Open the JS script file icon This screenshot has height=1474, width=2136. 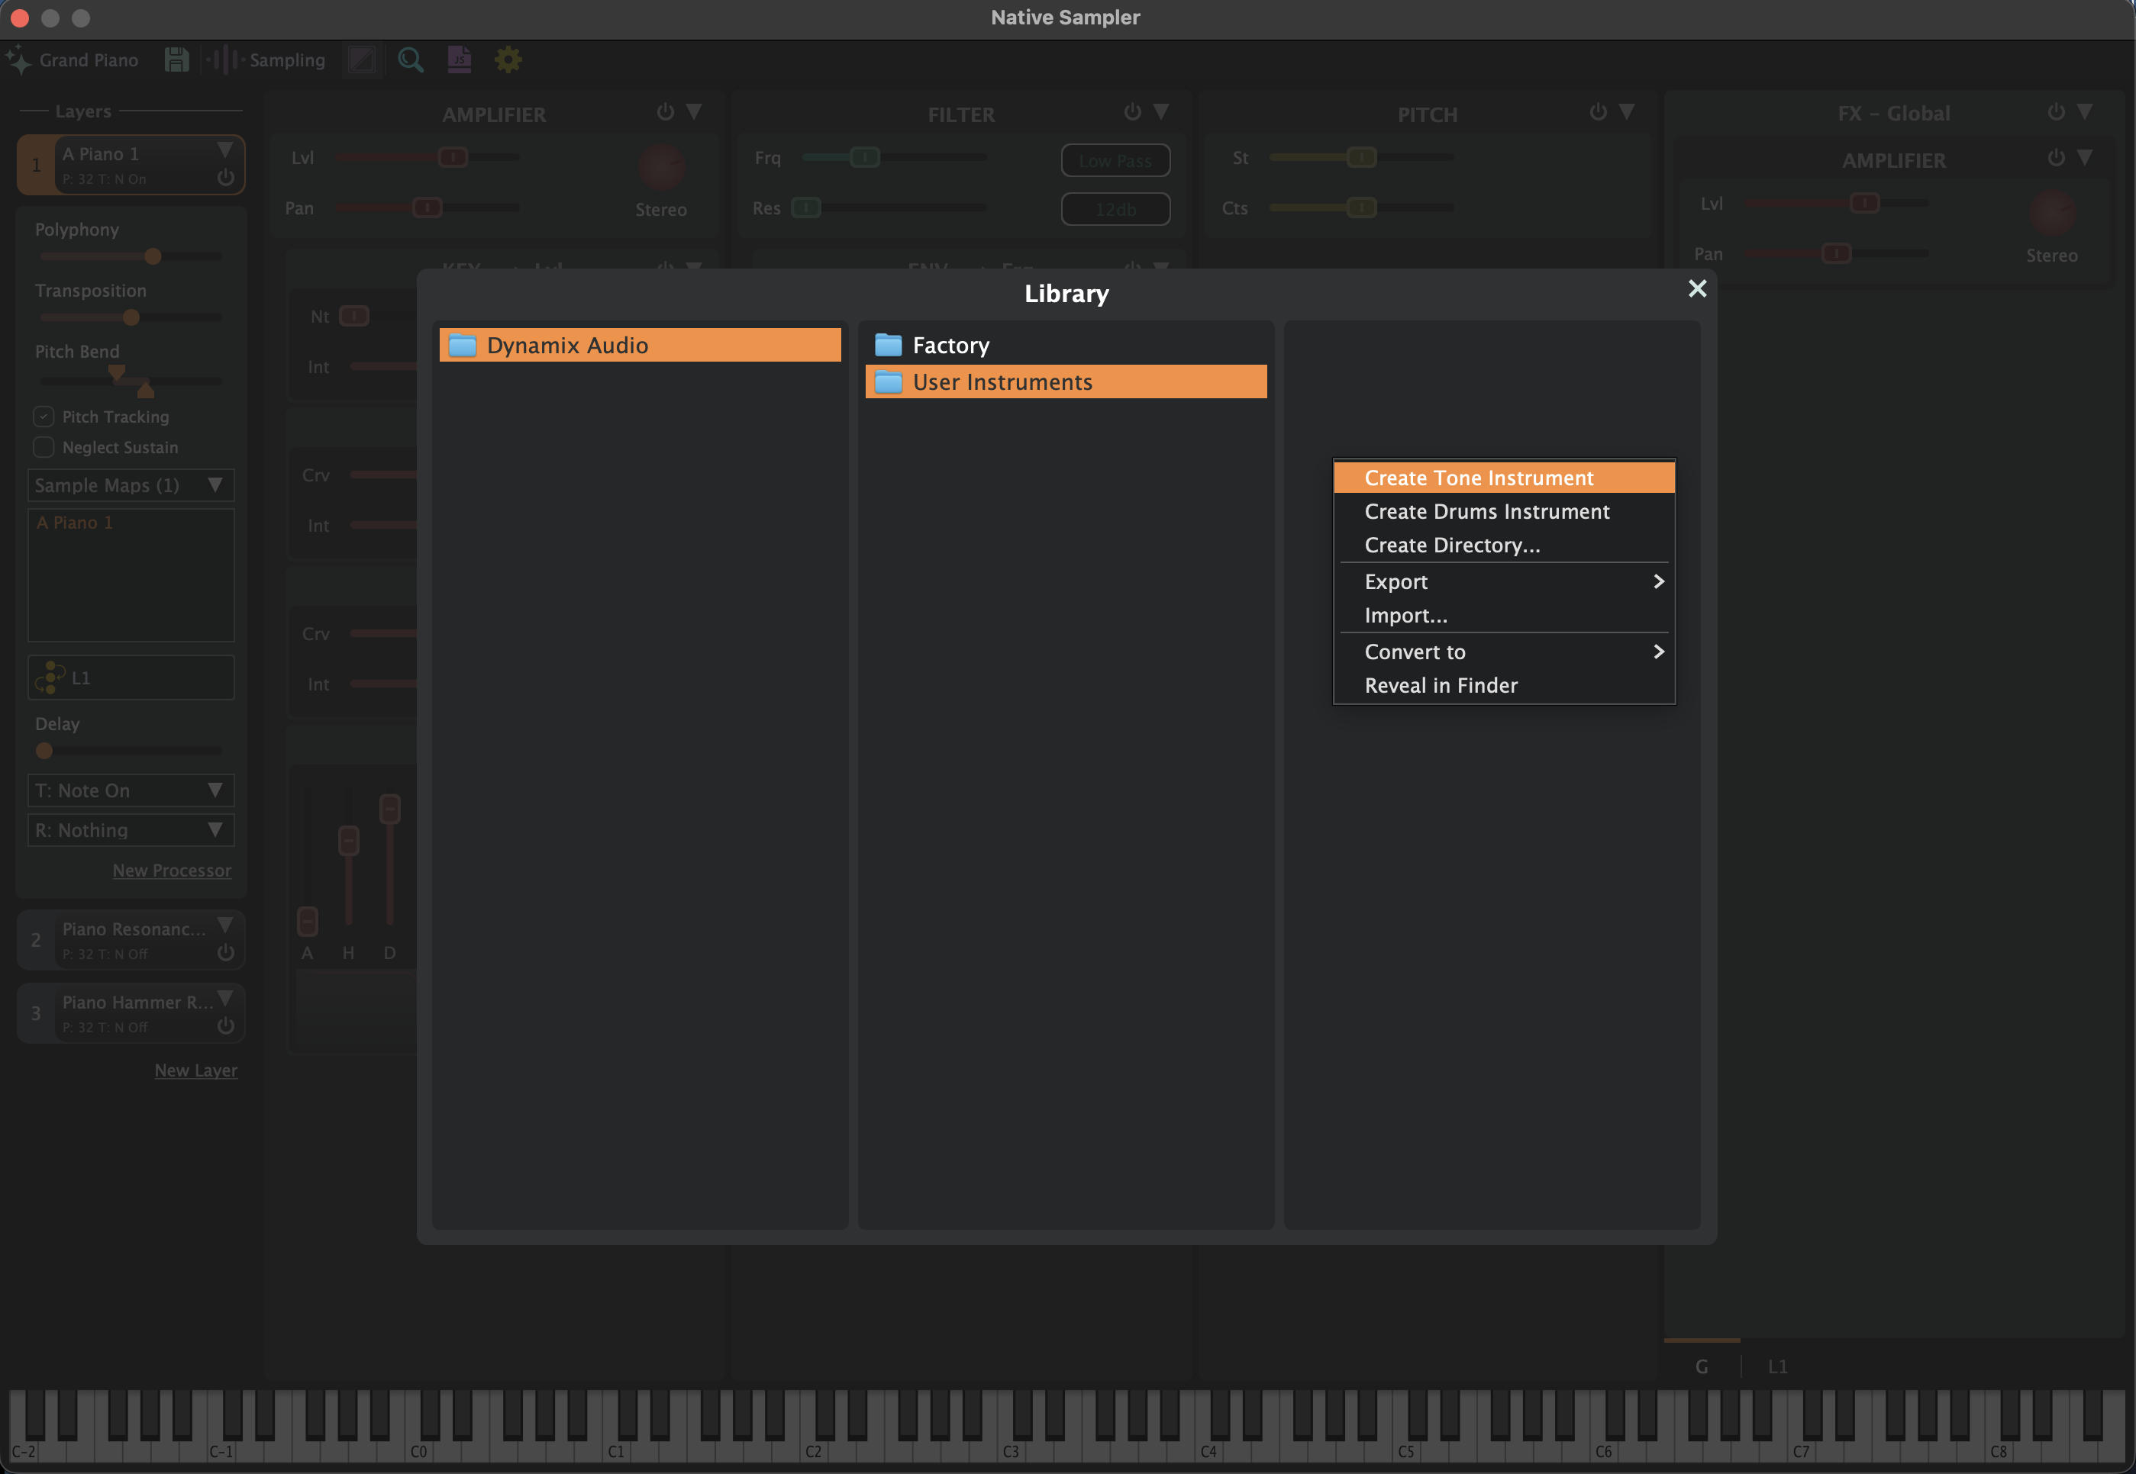coord(459,60)
